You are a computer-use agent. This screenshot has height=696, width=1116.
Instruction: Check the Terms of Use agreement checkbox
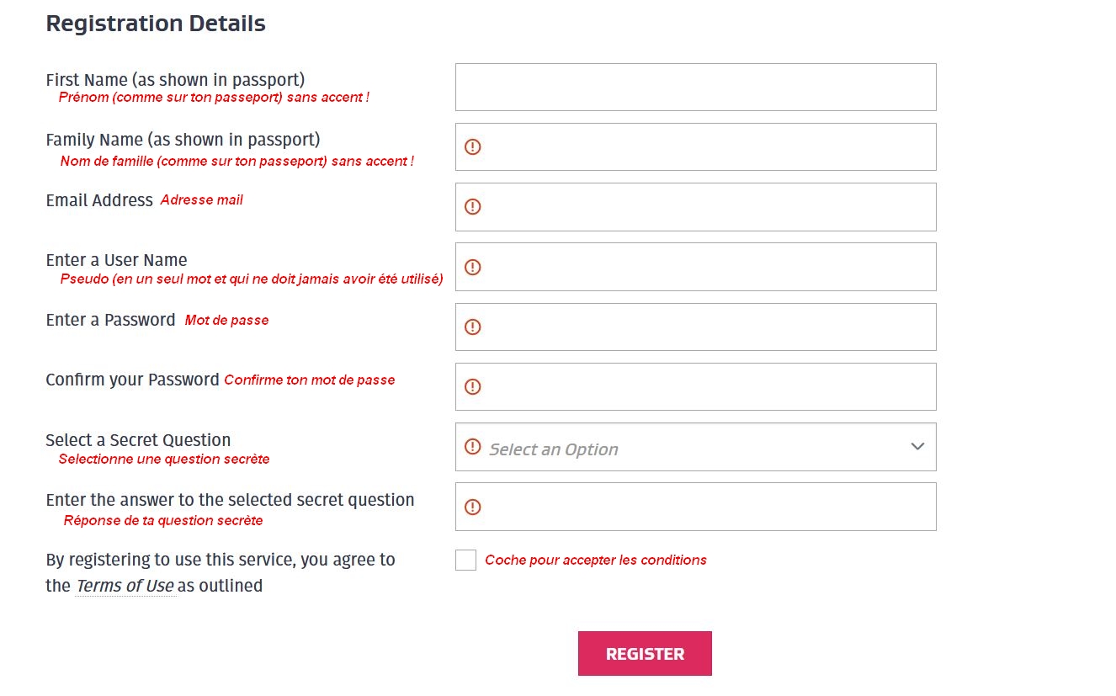465,560
